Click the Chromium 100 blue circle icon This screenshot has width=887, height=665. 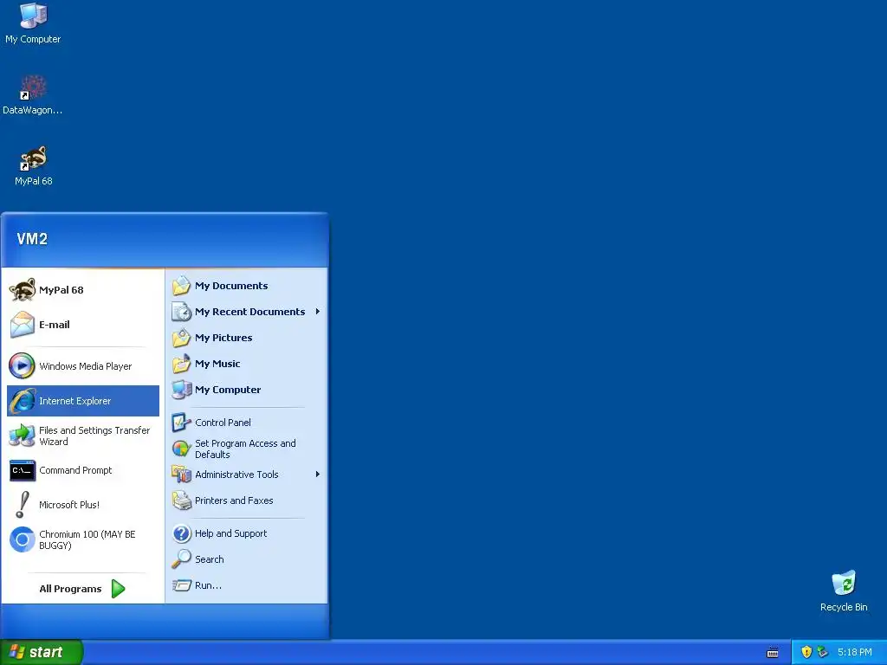tap(22, 539)
